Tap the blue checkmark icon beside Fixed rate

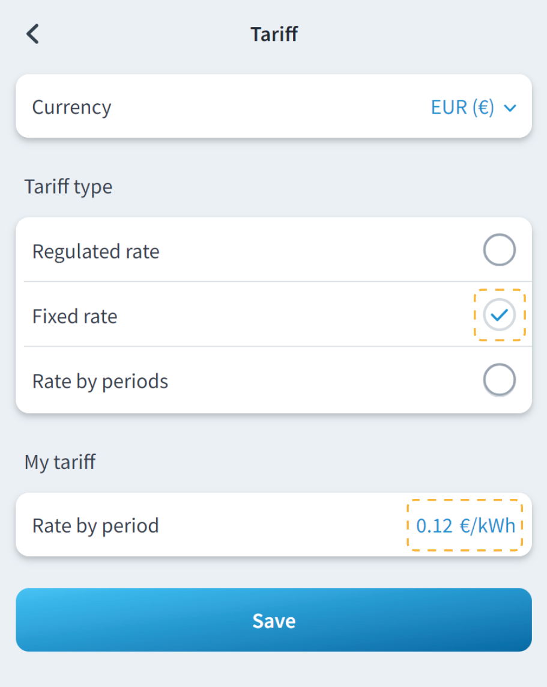click(x=499, y=315)
